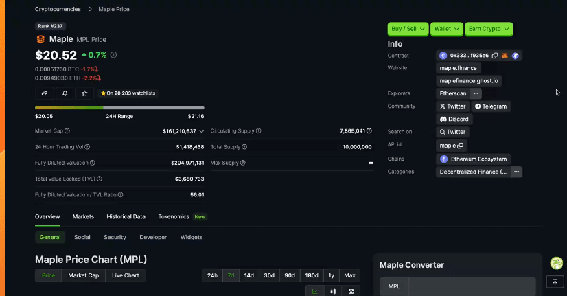Select Market Cap chart mode

84,275
